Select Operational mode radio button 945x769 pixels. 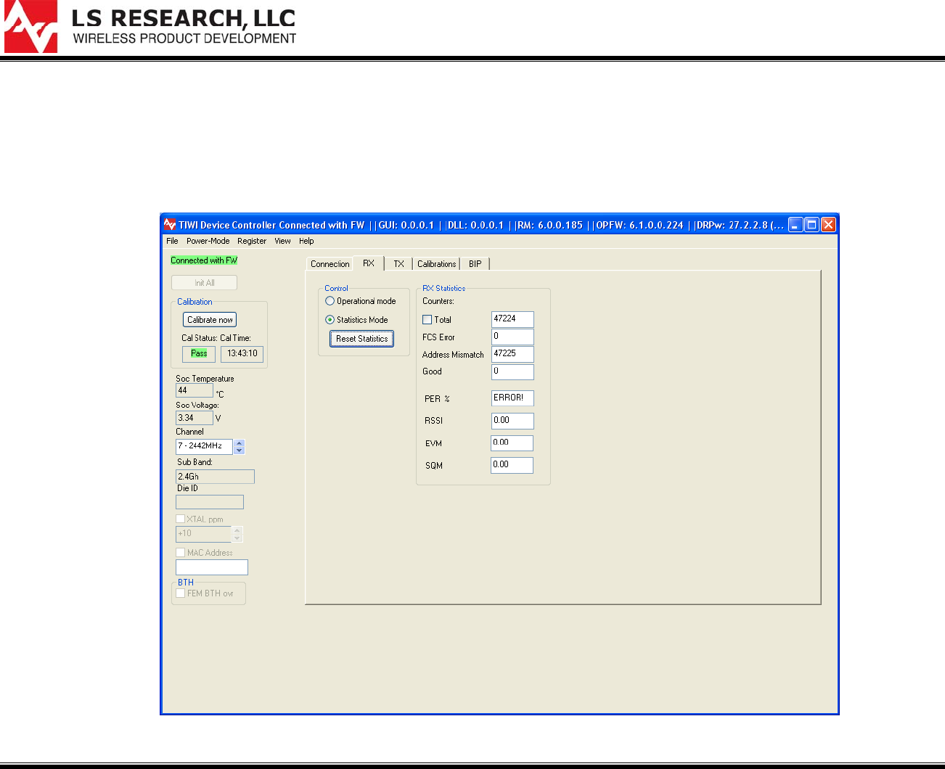click(330, 301)
